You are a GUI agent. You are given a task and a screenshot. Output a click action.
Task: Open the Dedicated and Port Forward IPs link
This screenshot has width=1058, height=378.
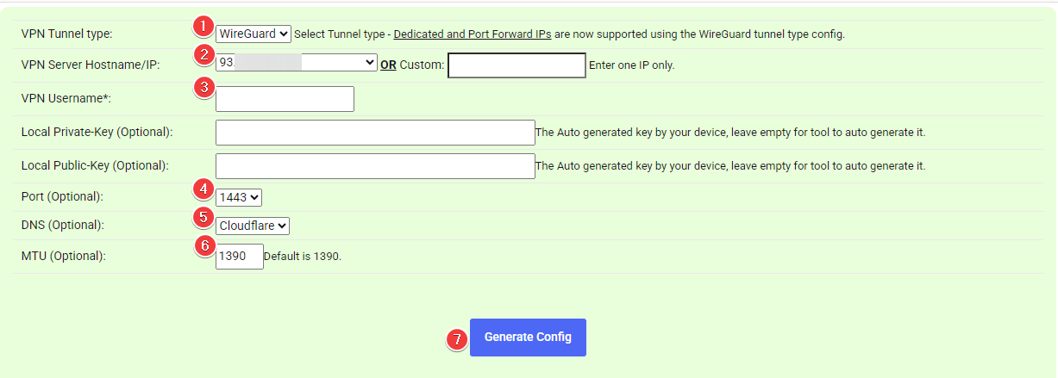[x=473, y=34]
